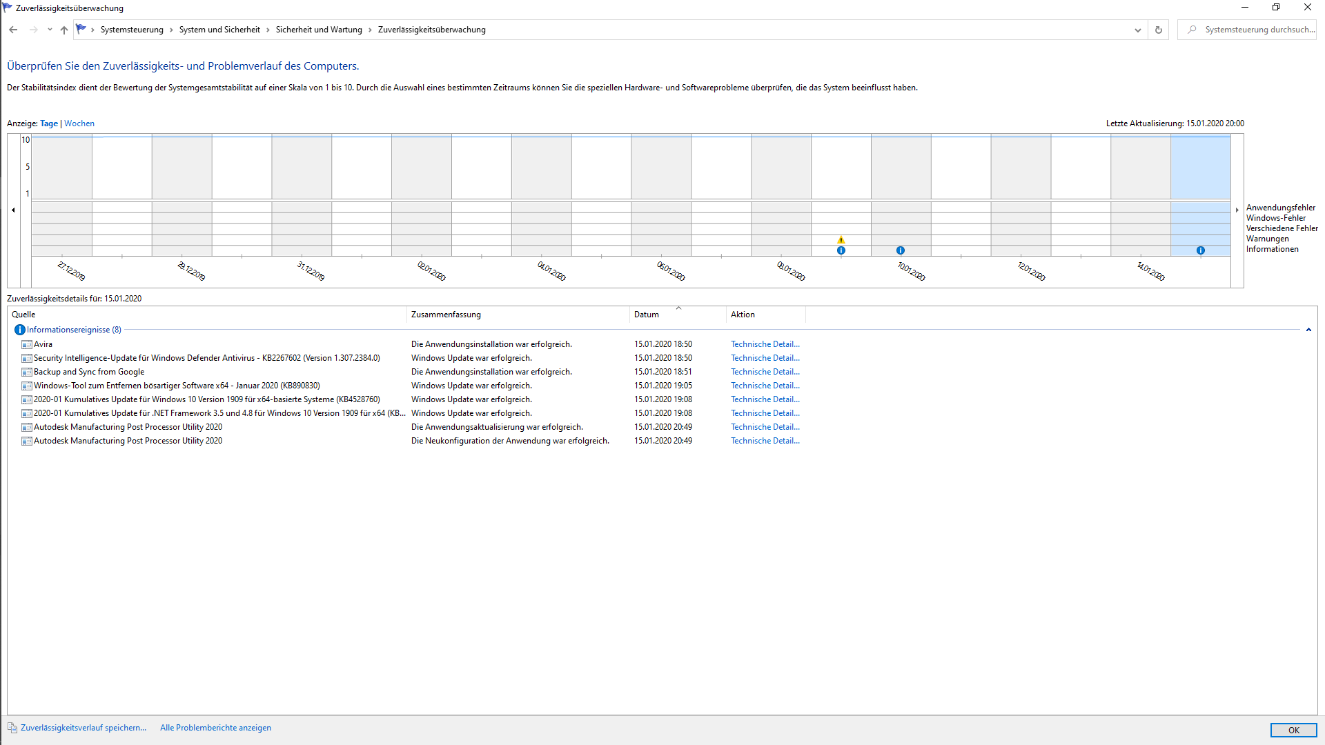This screenshot has height=745, width=1325.
Task: Click the application icon next to Avira
Action: pyautogui.click(x=27, y=344)
